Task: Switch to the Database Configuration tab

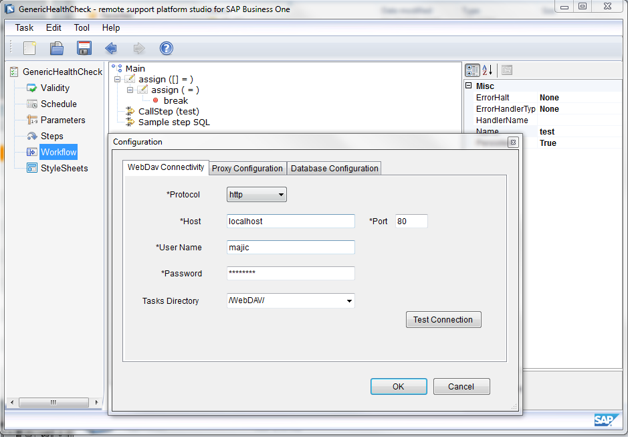Action: pos(334,169)
